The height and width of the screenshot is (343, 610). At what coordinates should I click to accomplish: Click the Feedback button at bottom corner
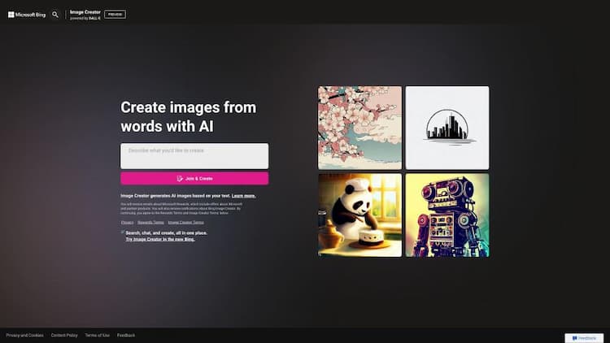(584, 338)
